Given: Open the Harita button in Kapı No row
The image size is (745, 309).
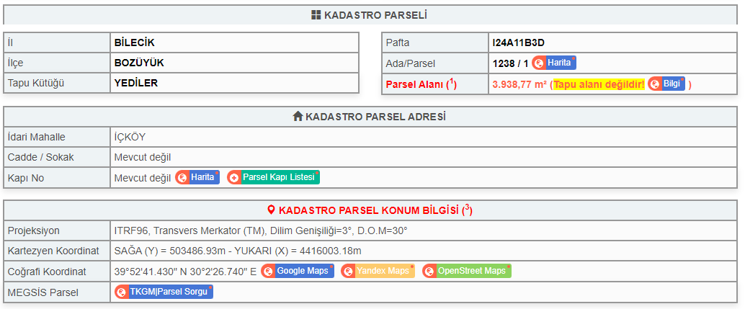Looking at the screenshot, I should [x=197, y=177].
